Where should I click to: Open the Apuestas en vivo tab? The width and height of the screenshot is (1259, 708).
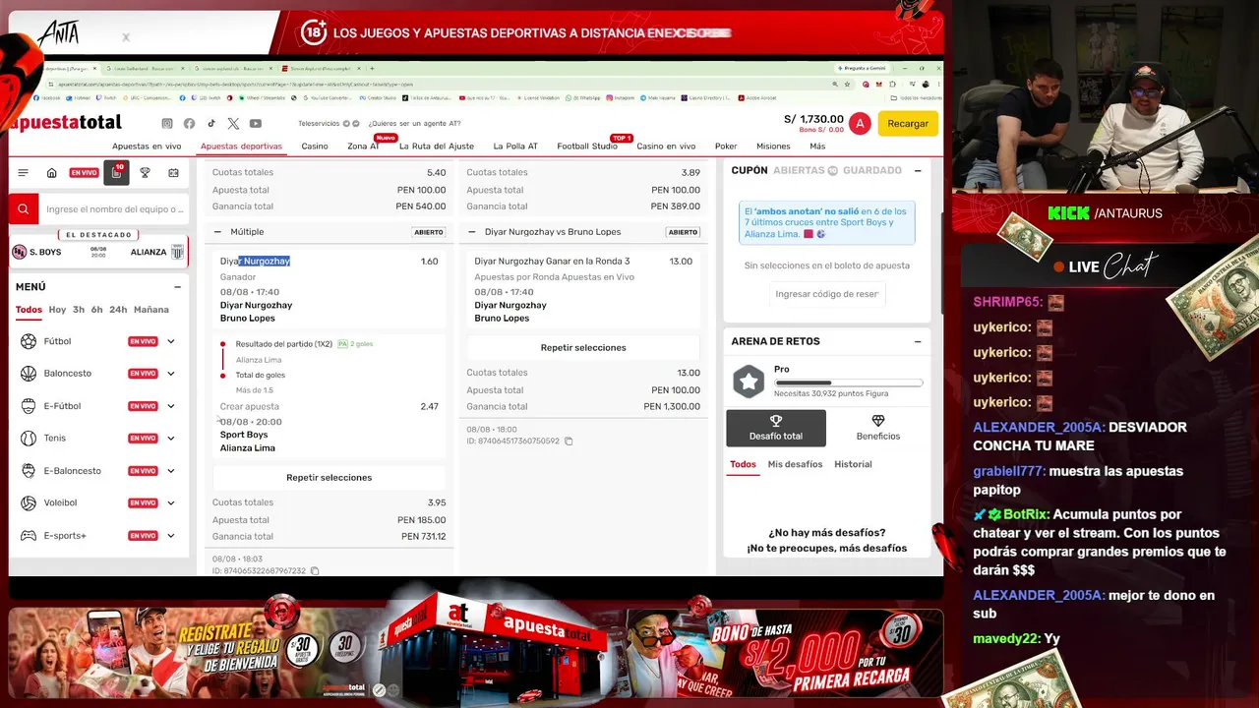[x=147, y=147]
